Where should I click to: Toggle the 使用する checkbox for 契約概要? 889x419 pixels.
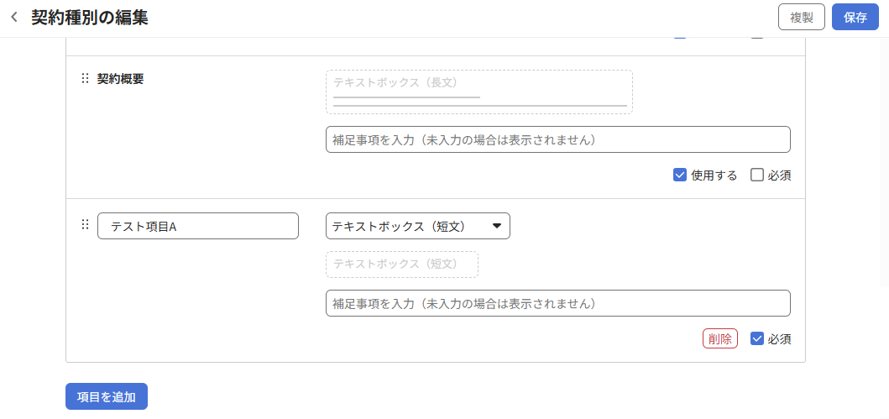tap(680, 175)
